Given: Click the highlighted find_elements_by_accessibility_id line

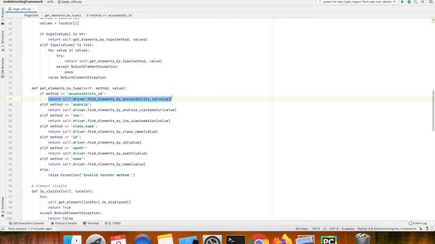Looking at the screenshot, I should pyautogui.click(x=109, y=99).
